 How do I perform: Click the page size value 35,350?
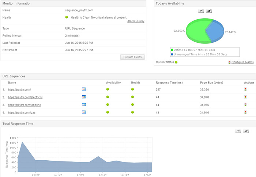(204, 89)
